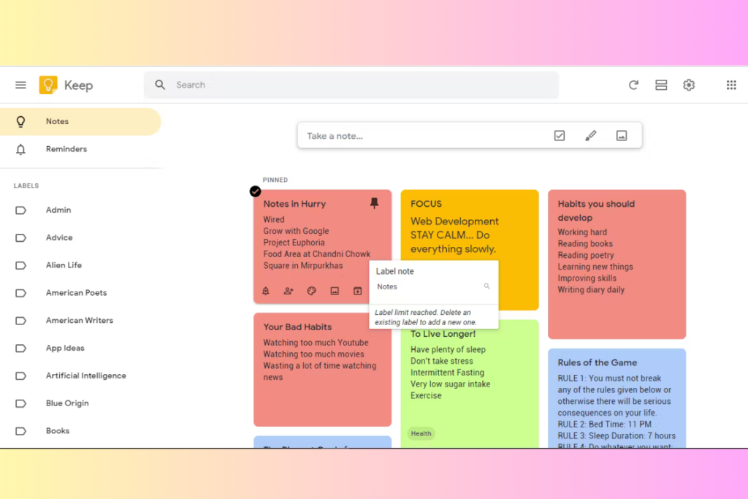This screenshot has height=499, width=748.
Task: Open the American Writers label
Action: pyautogui.click(x=80, y=321)
